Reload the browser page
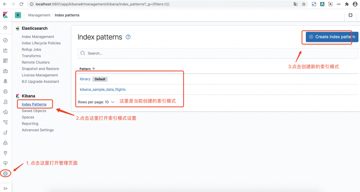The width and height of the screenshot is (360, 192). point(21,4)
